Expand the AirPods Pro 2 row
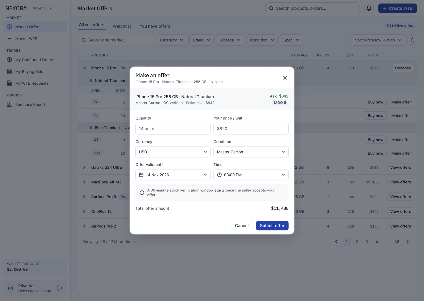Viewport: 424px width, 301px height. [x=84, y=226]
